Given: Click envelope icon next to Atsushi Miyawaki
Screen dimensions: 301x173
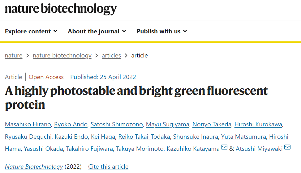Looking at the screenshot, I should click(x=287, y=147).
